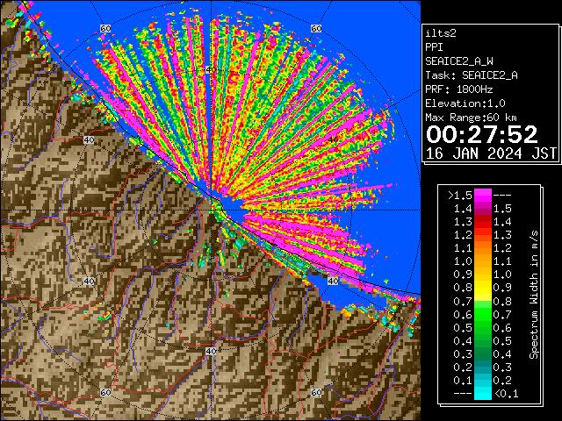Select the '16 JAN 2024 JST' date
Image resolution: width=562 pixels, height=421 pixels.
pyautogui.click(x=491, y=153)
